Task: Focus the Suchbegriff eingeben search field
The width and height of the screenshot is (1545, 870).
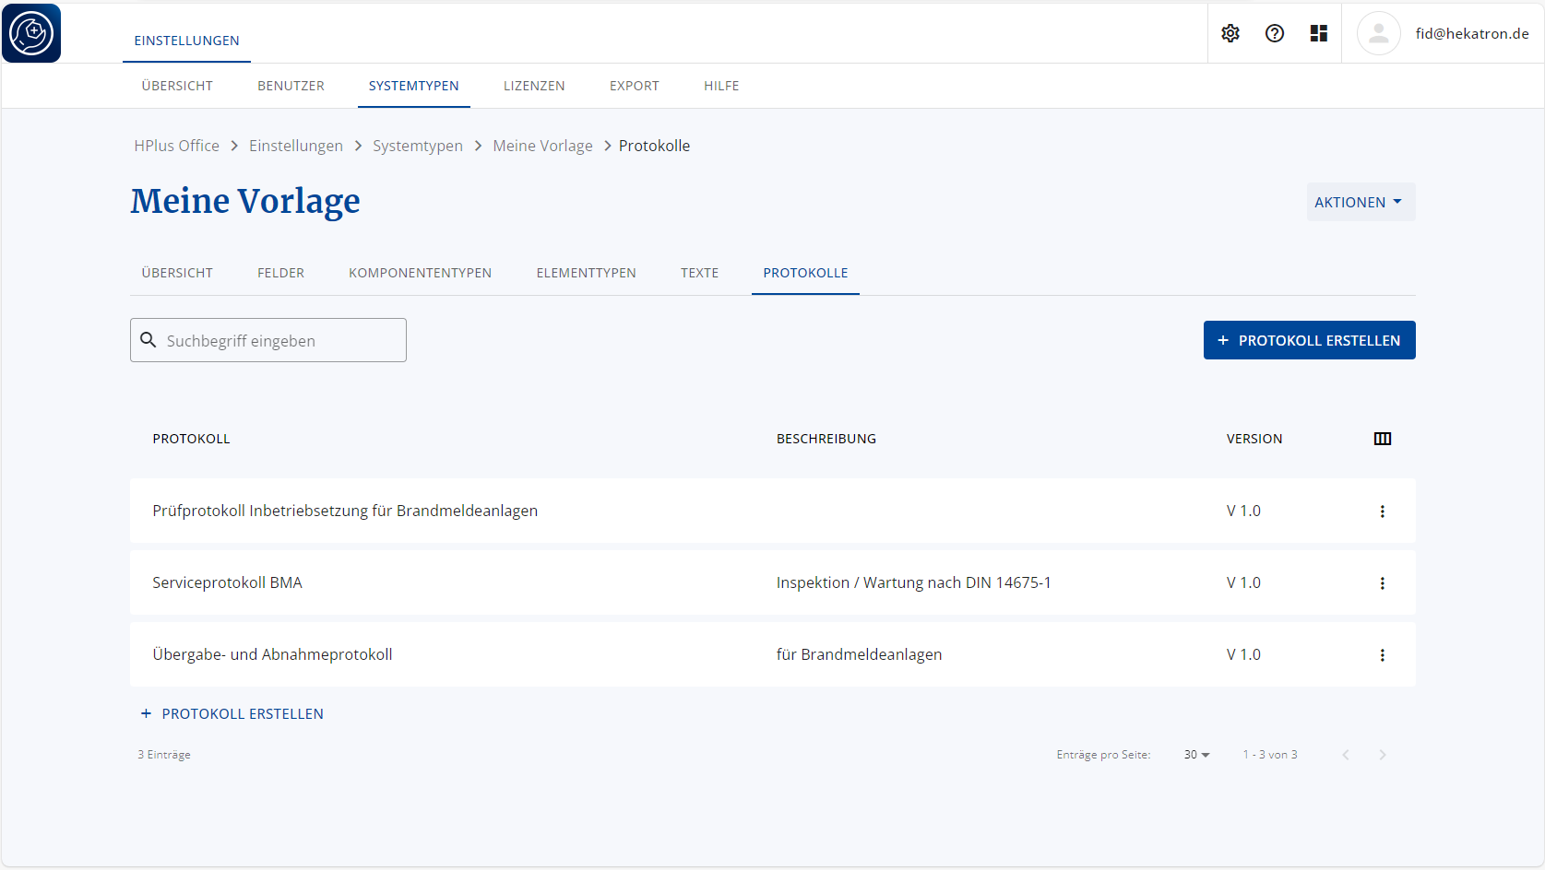Action: [268, 340]
